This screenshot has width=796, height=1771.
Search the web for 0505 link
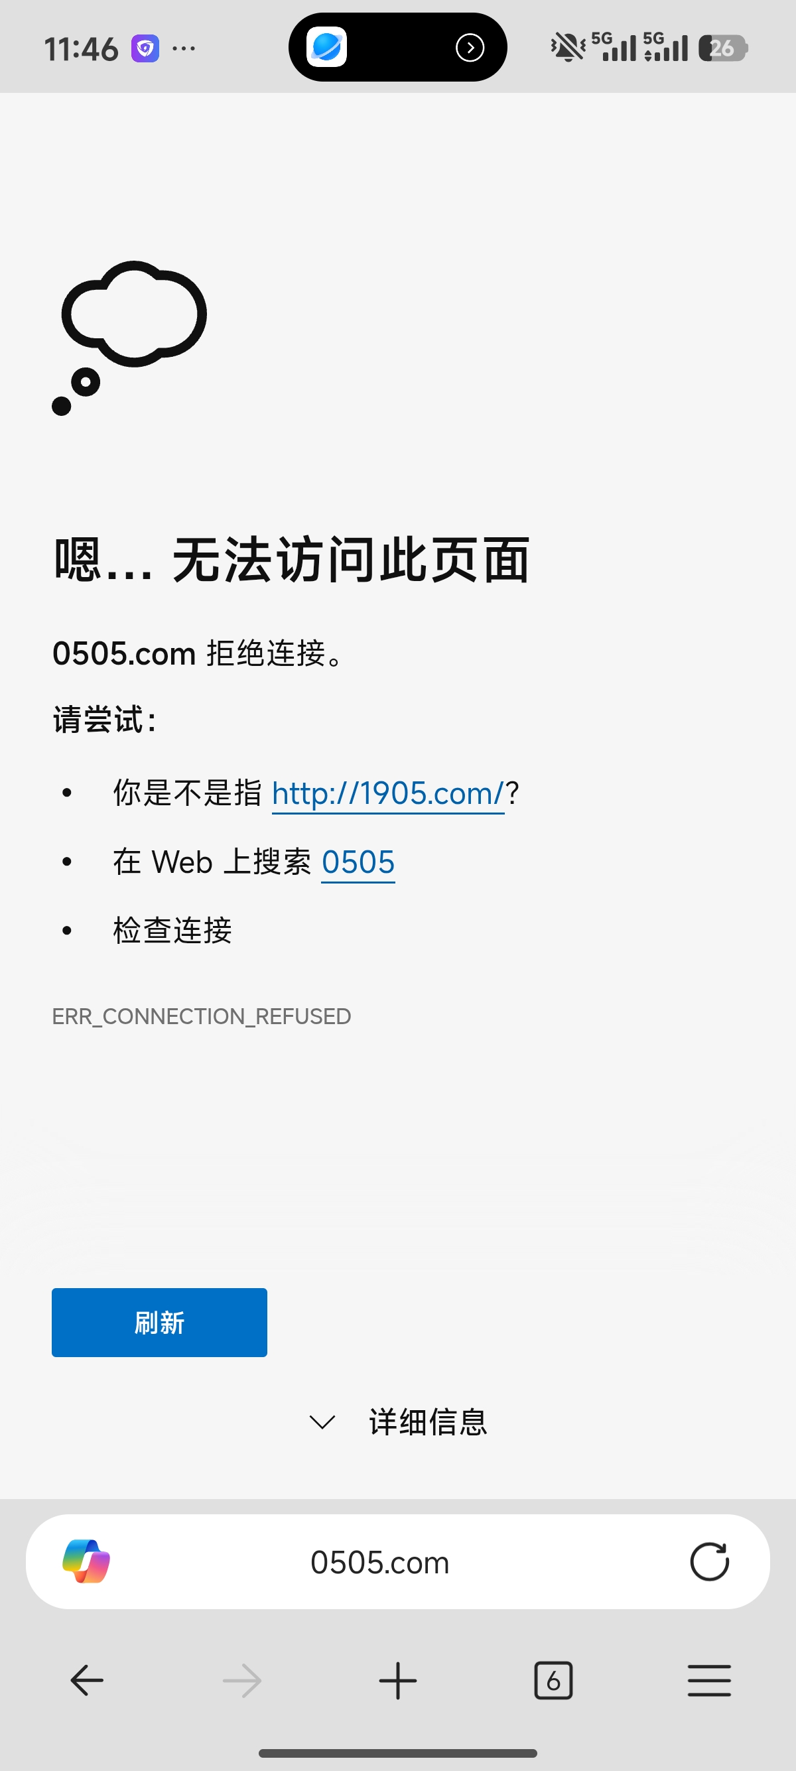358,862
